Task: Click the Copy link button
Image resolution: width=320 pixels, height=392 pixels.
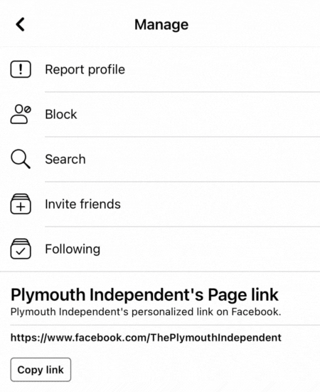Action: click(x=41, y=370)
